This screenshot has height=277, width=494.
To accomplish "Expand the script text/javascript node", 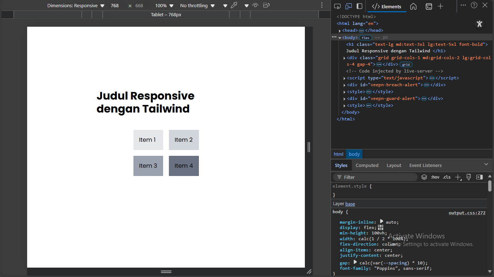I will pos(344,78).
